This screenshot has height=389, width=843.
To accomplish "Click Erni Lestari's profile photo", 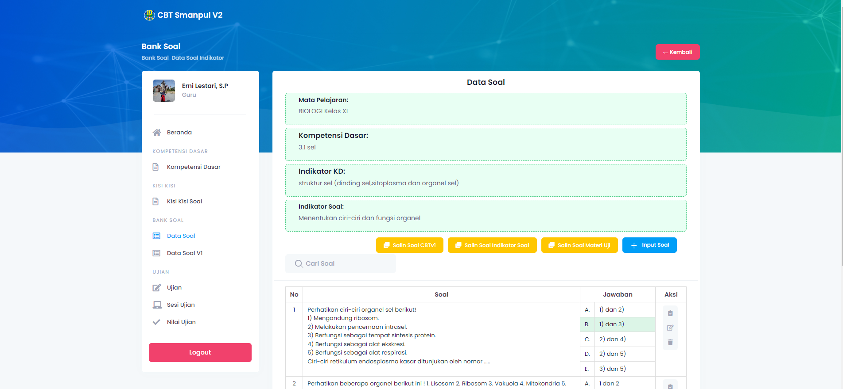I will click(164, 91).
